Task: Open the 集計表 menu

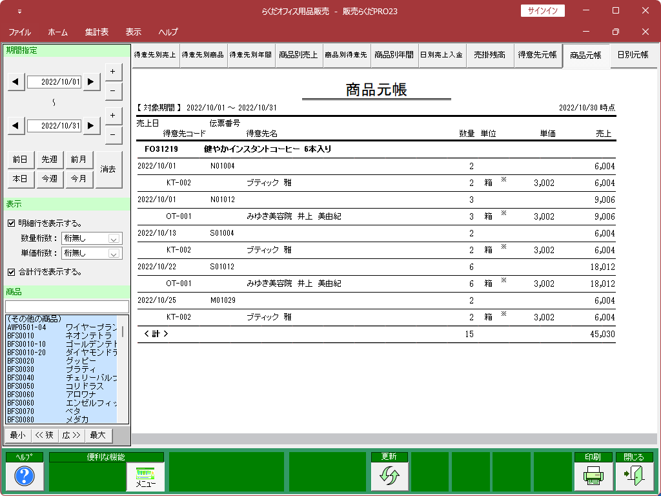Action: click(97, 32)
